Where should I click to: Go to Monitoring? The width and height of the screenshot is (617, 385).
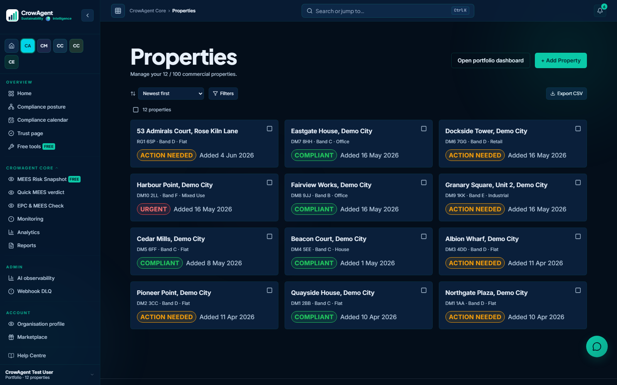pyautogui.click(x=30, y=219)
